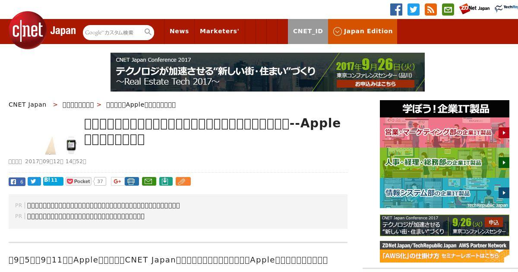Screen dimensions: 518x272
Task: Click the search magnifier icon
Action: tap(148, 32)
